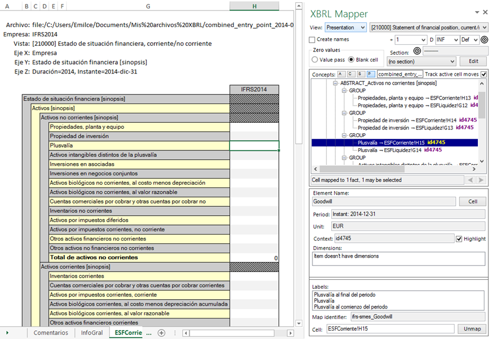Click the Edit section button

tap(473, 61)
